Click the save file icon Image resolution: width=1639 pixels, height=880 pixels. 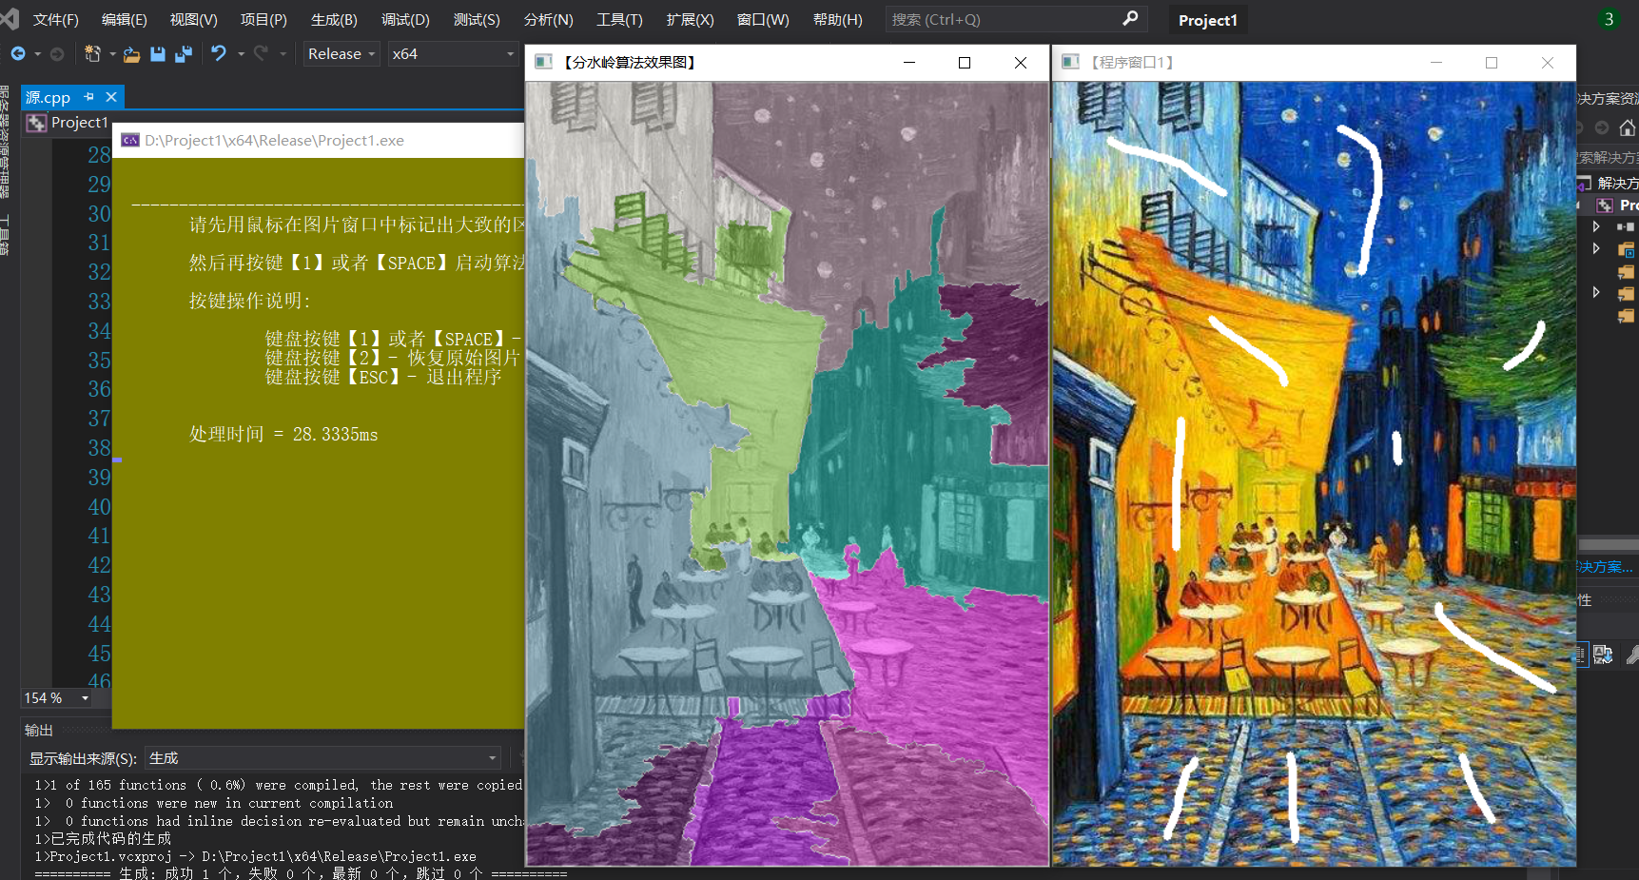pos(158,54)
